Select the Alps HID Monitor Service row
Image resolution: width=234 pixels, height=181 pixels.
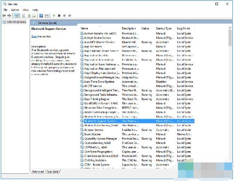point(137,42)
